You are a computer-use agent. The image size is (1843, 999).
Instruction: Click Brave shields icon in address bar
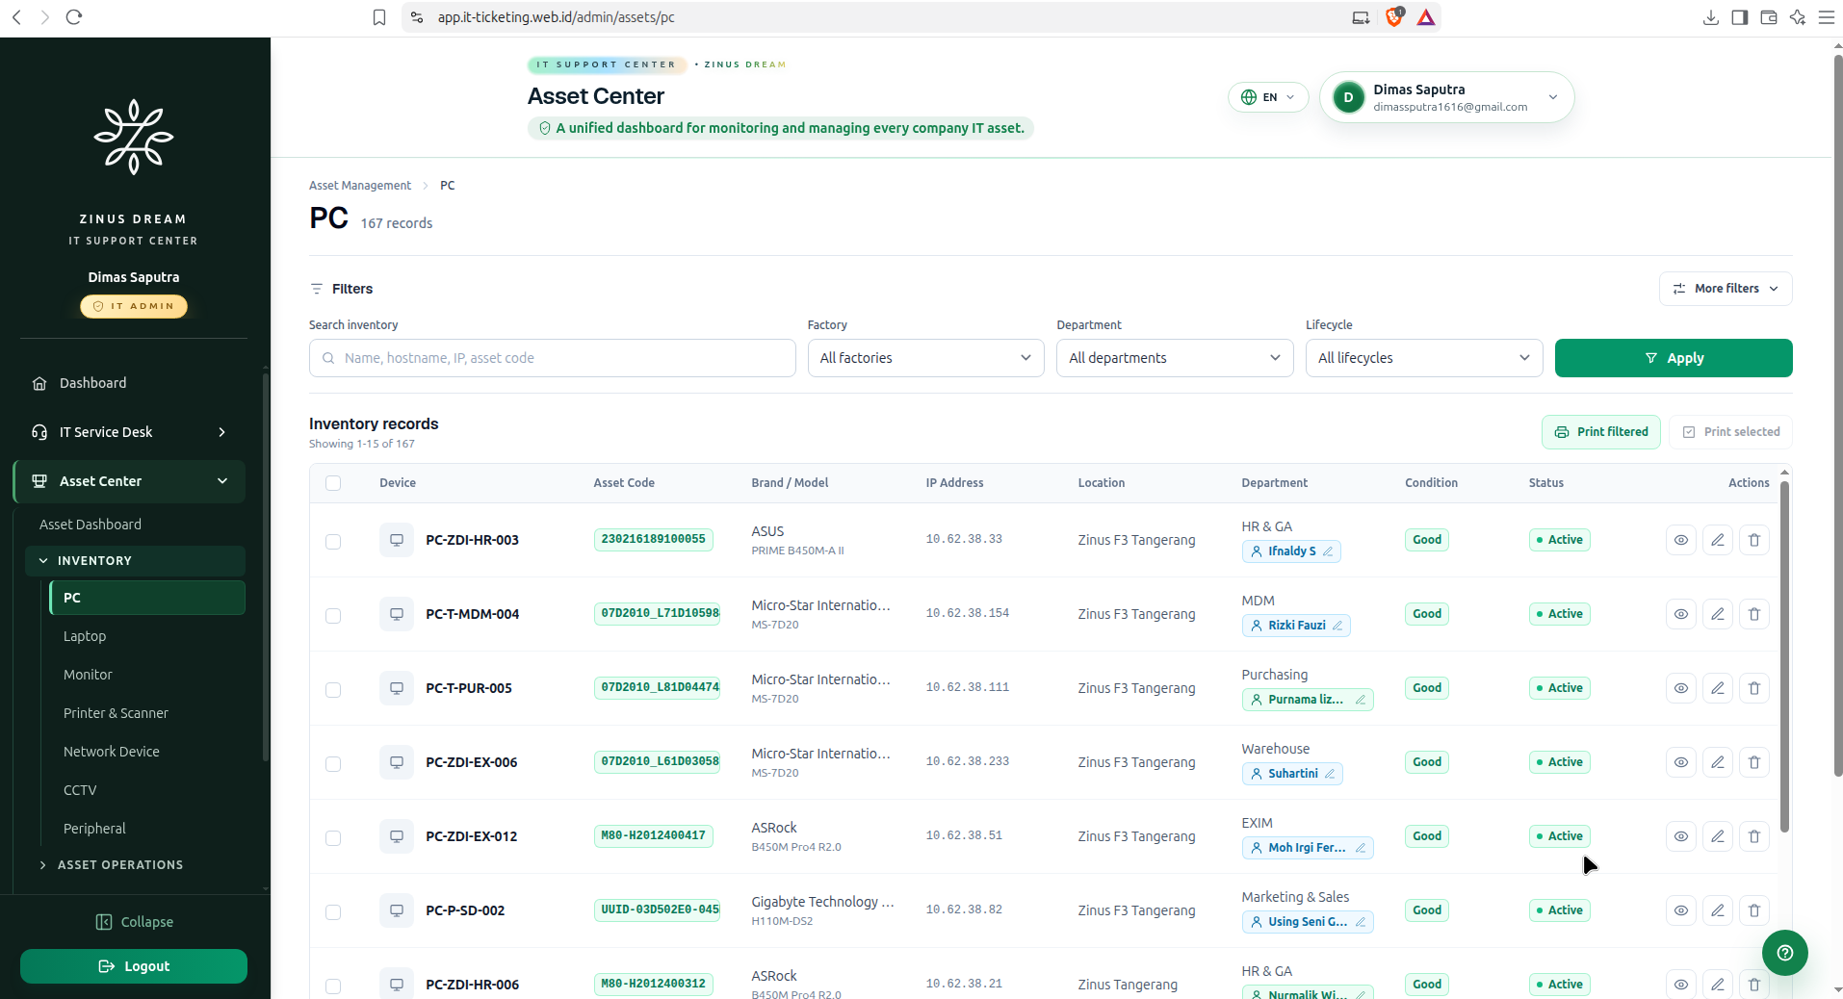click(x=1393, y=17)
